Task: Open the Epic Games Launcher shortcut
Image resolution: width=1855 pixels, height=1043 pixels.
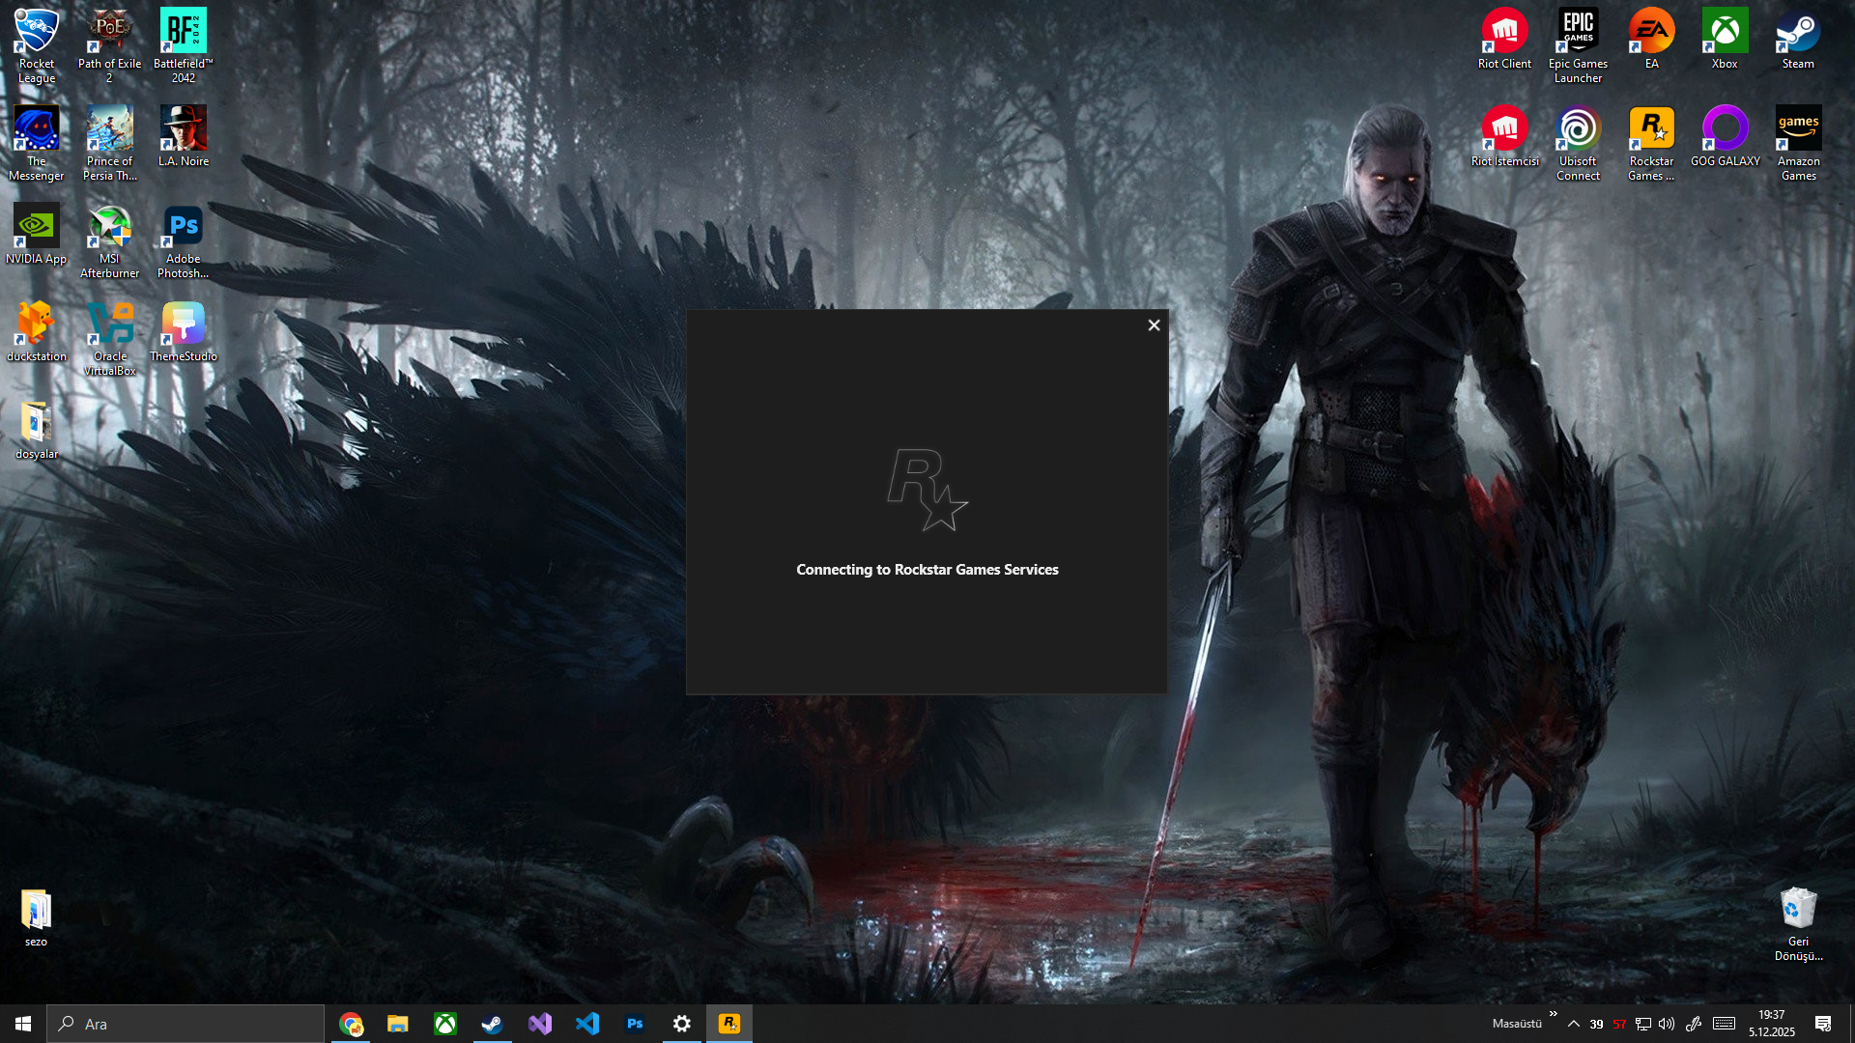Action: [1578, 32]
